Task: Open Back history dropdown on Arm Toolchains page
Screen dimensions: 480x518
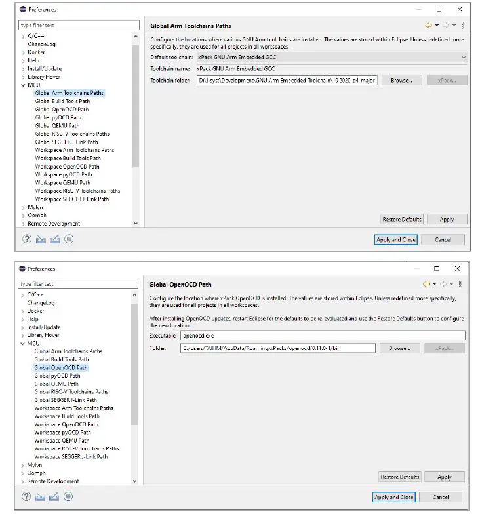Action: coord(437,25)
